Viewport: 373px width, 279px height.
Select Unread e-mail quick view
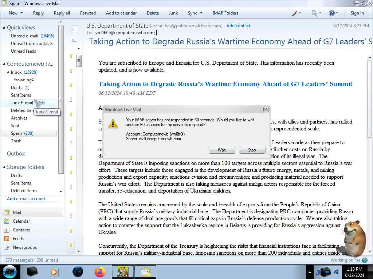click(x=32, y=36)
